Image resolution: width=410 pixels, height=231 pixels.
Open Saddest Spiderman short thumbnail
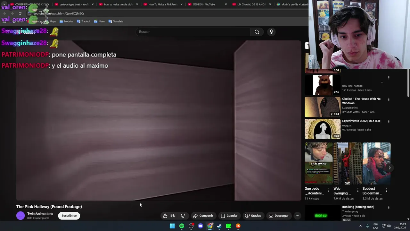click(376, 164)
